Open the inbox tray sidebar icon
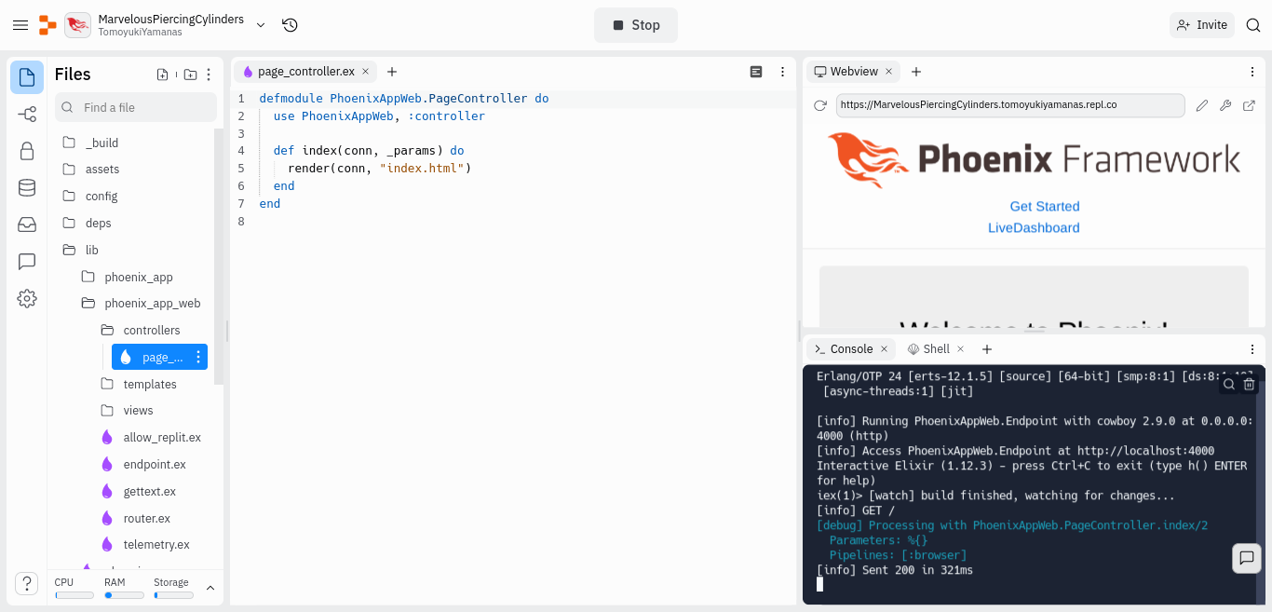Screen dimensions: 1272x612 [27, 224]
